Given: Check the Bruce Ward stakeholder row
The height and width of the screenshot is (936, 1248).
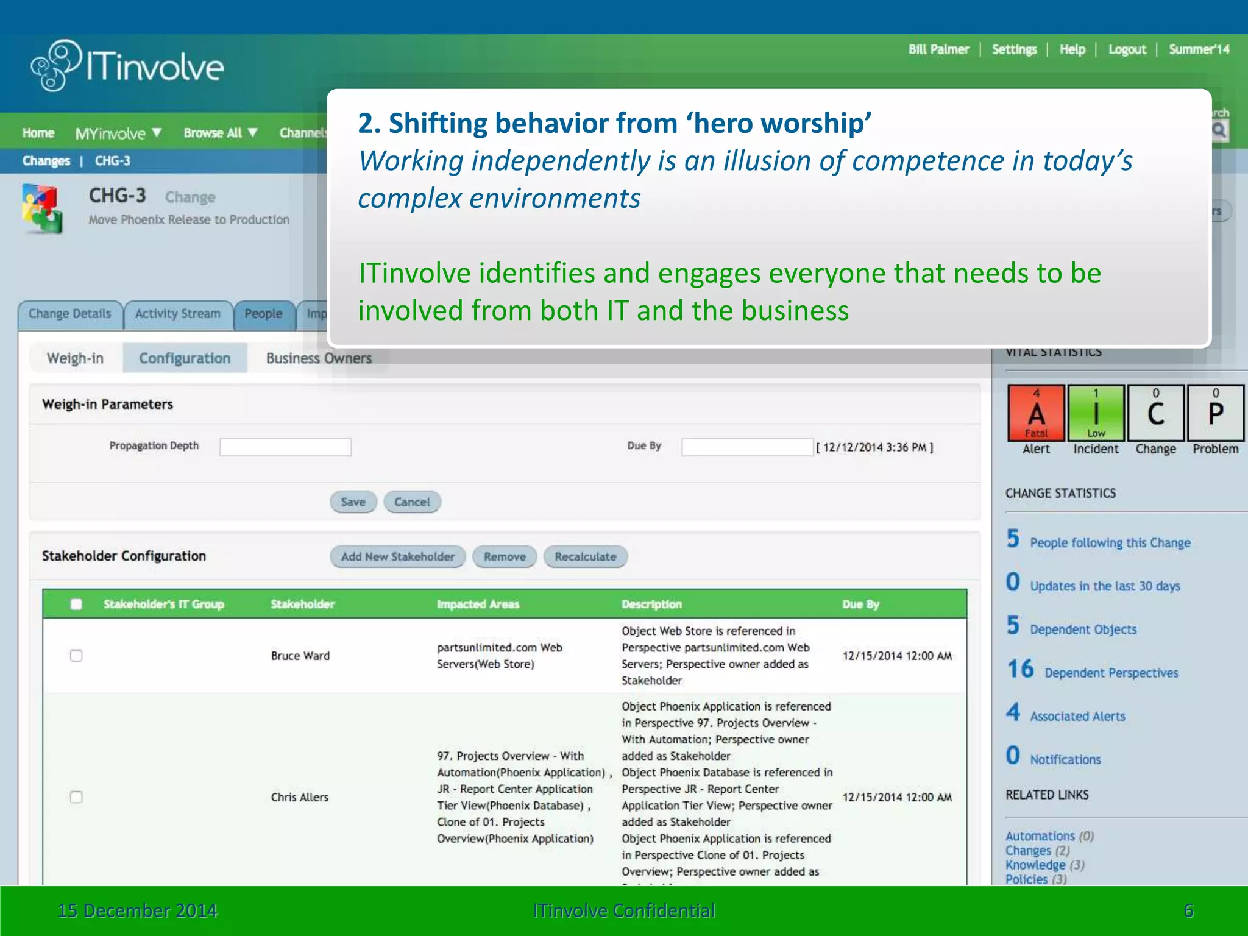Looking at the screenshot, I should click(x=76, y=656).
